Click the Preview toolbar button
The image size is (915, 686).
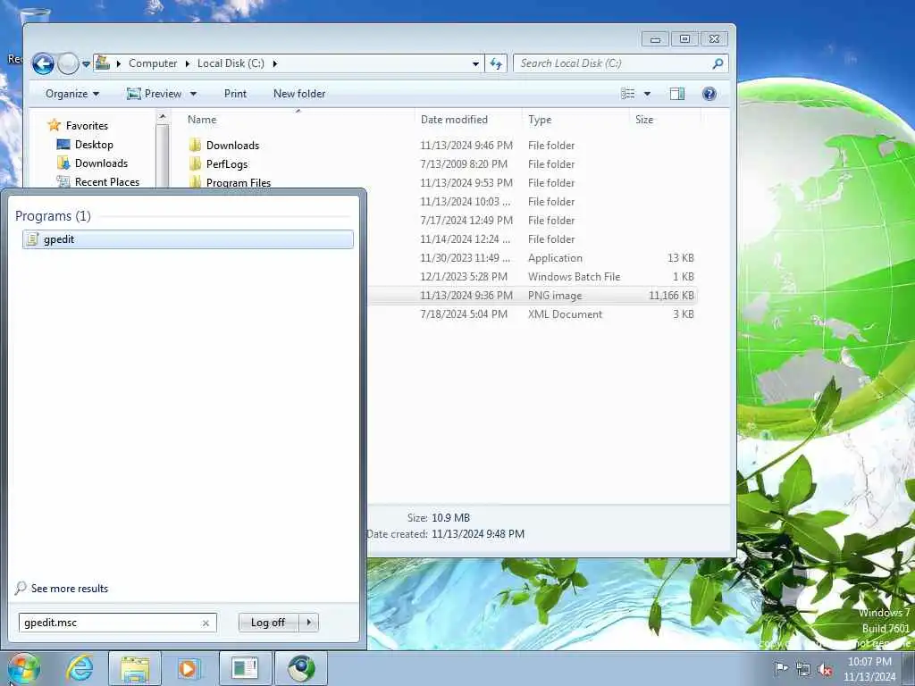tap(154, 94)
